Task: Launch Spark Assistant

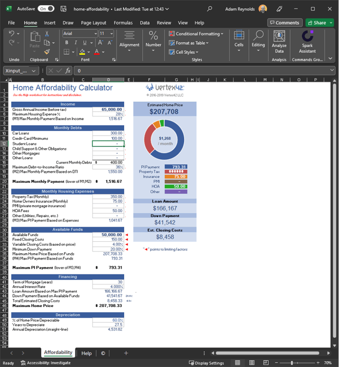Action: [x=307, y=42]
